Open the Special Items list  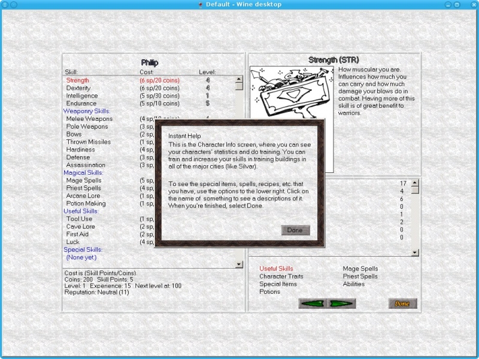tap(278, 284)
